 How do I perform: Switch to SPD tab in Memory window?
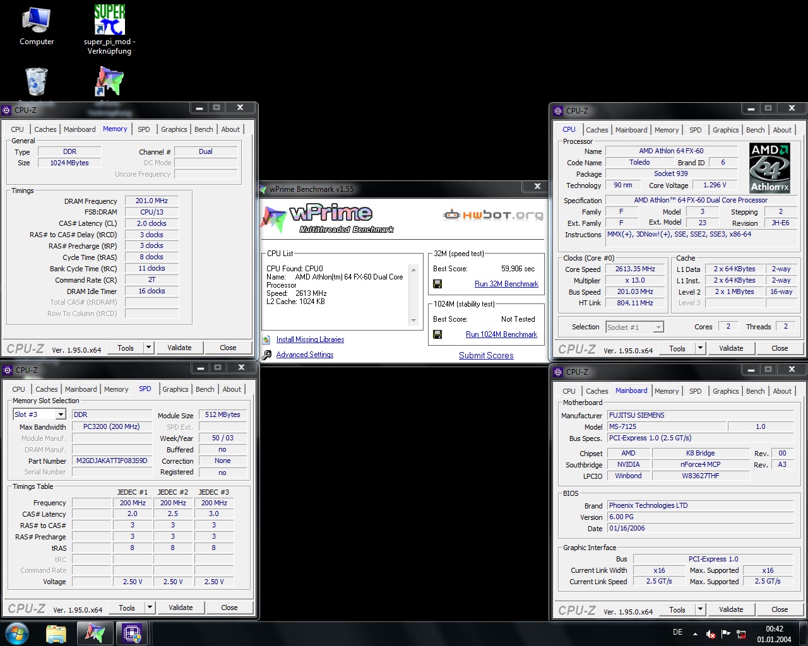point(144,129)
